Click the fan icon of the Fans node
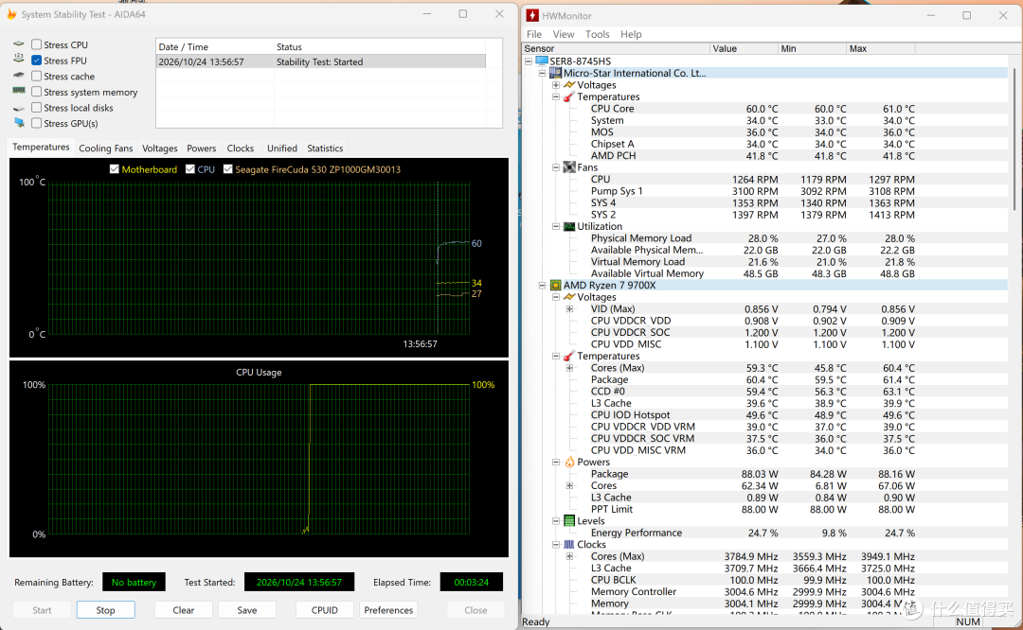 (569, 167)
